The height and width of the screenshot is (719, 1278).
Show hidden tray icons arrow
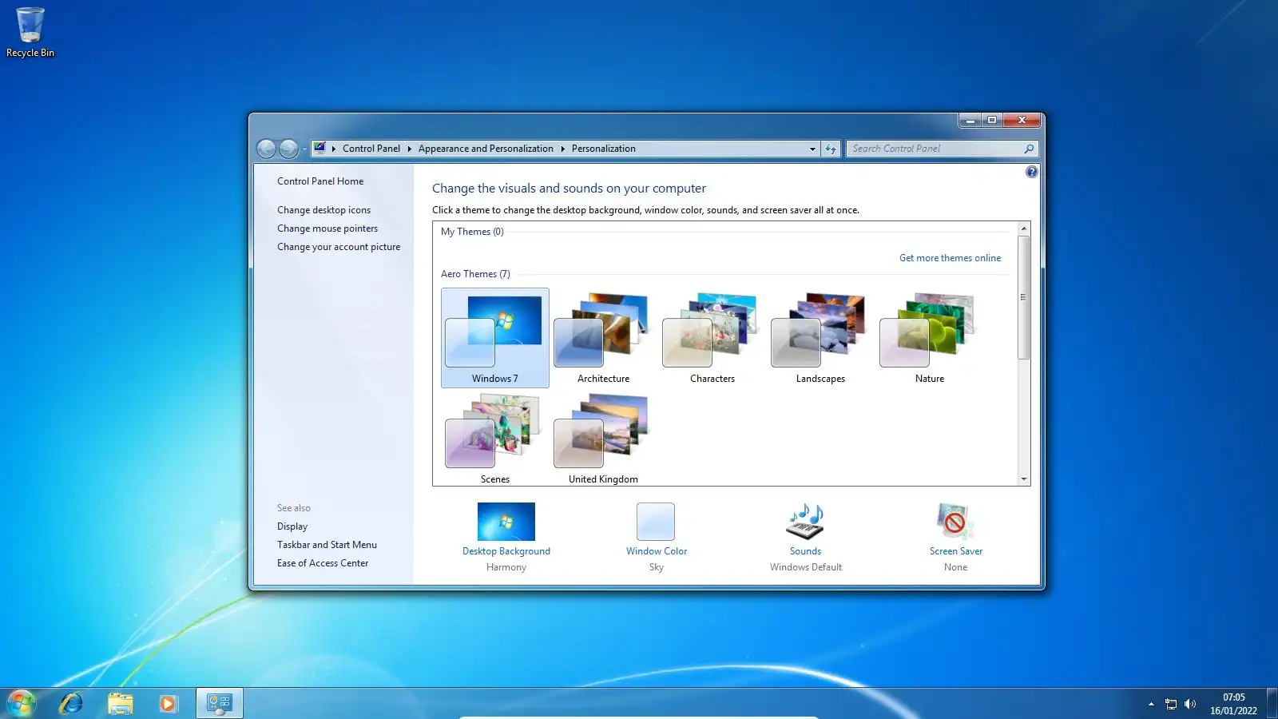point(1151,704)
